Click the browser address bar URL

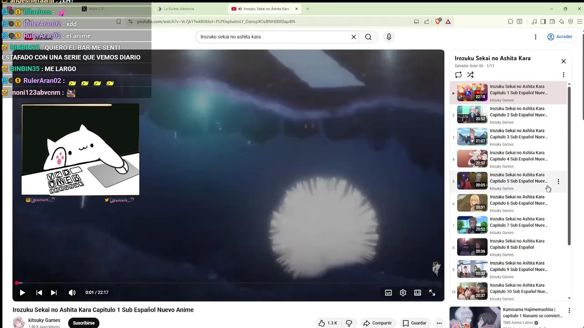click(216, 21)
